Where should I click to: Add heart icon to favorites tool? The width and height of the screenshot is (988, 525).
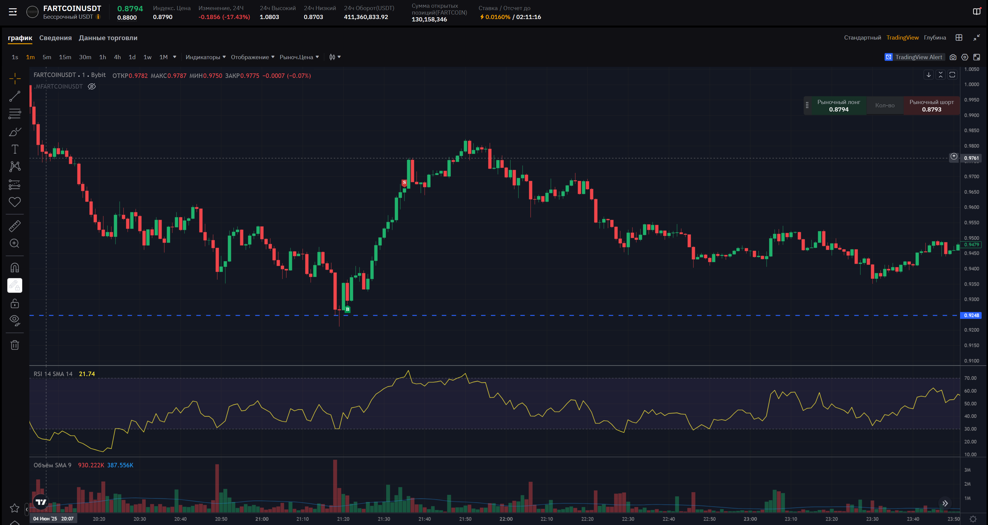coord(15,202)
